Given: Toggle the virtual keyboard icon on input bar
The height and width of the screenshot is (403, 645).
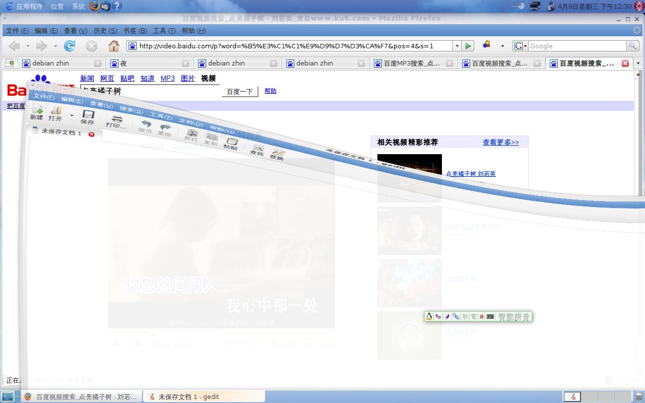Looking at the screenshot, I should (x=490, y=317).
